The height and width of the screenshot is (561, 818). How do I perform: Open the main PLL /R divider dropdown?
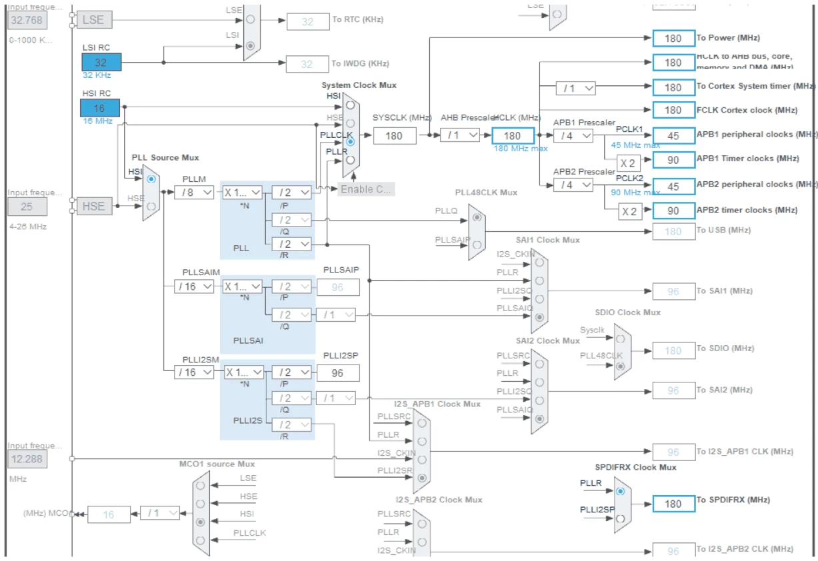tap(291, 244)
